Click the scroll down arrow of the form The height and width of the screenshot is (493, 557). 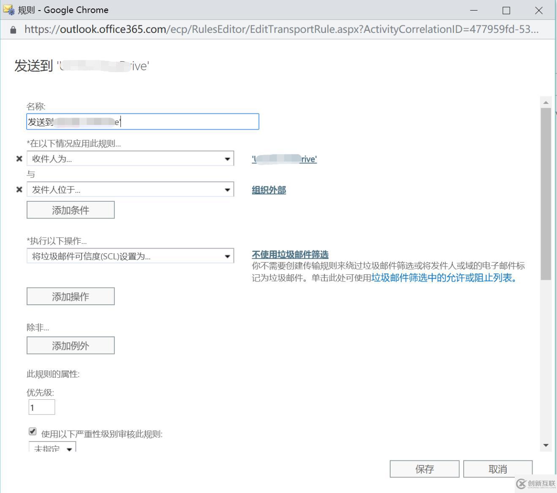tap(546, 445)
